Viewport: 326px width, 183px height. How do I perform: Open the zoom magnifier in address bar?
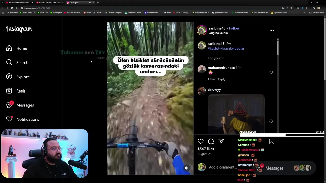(x=288, y=8)
